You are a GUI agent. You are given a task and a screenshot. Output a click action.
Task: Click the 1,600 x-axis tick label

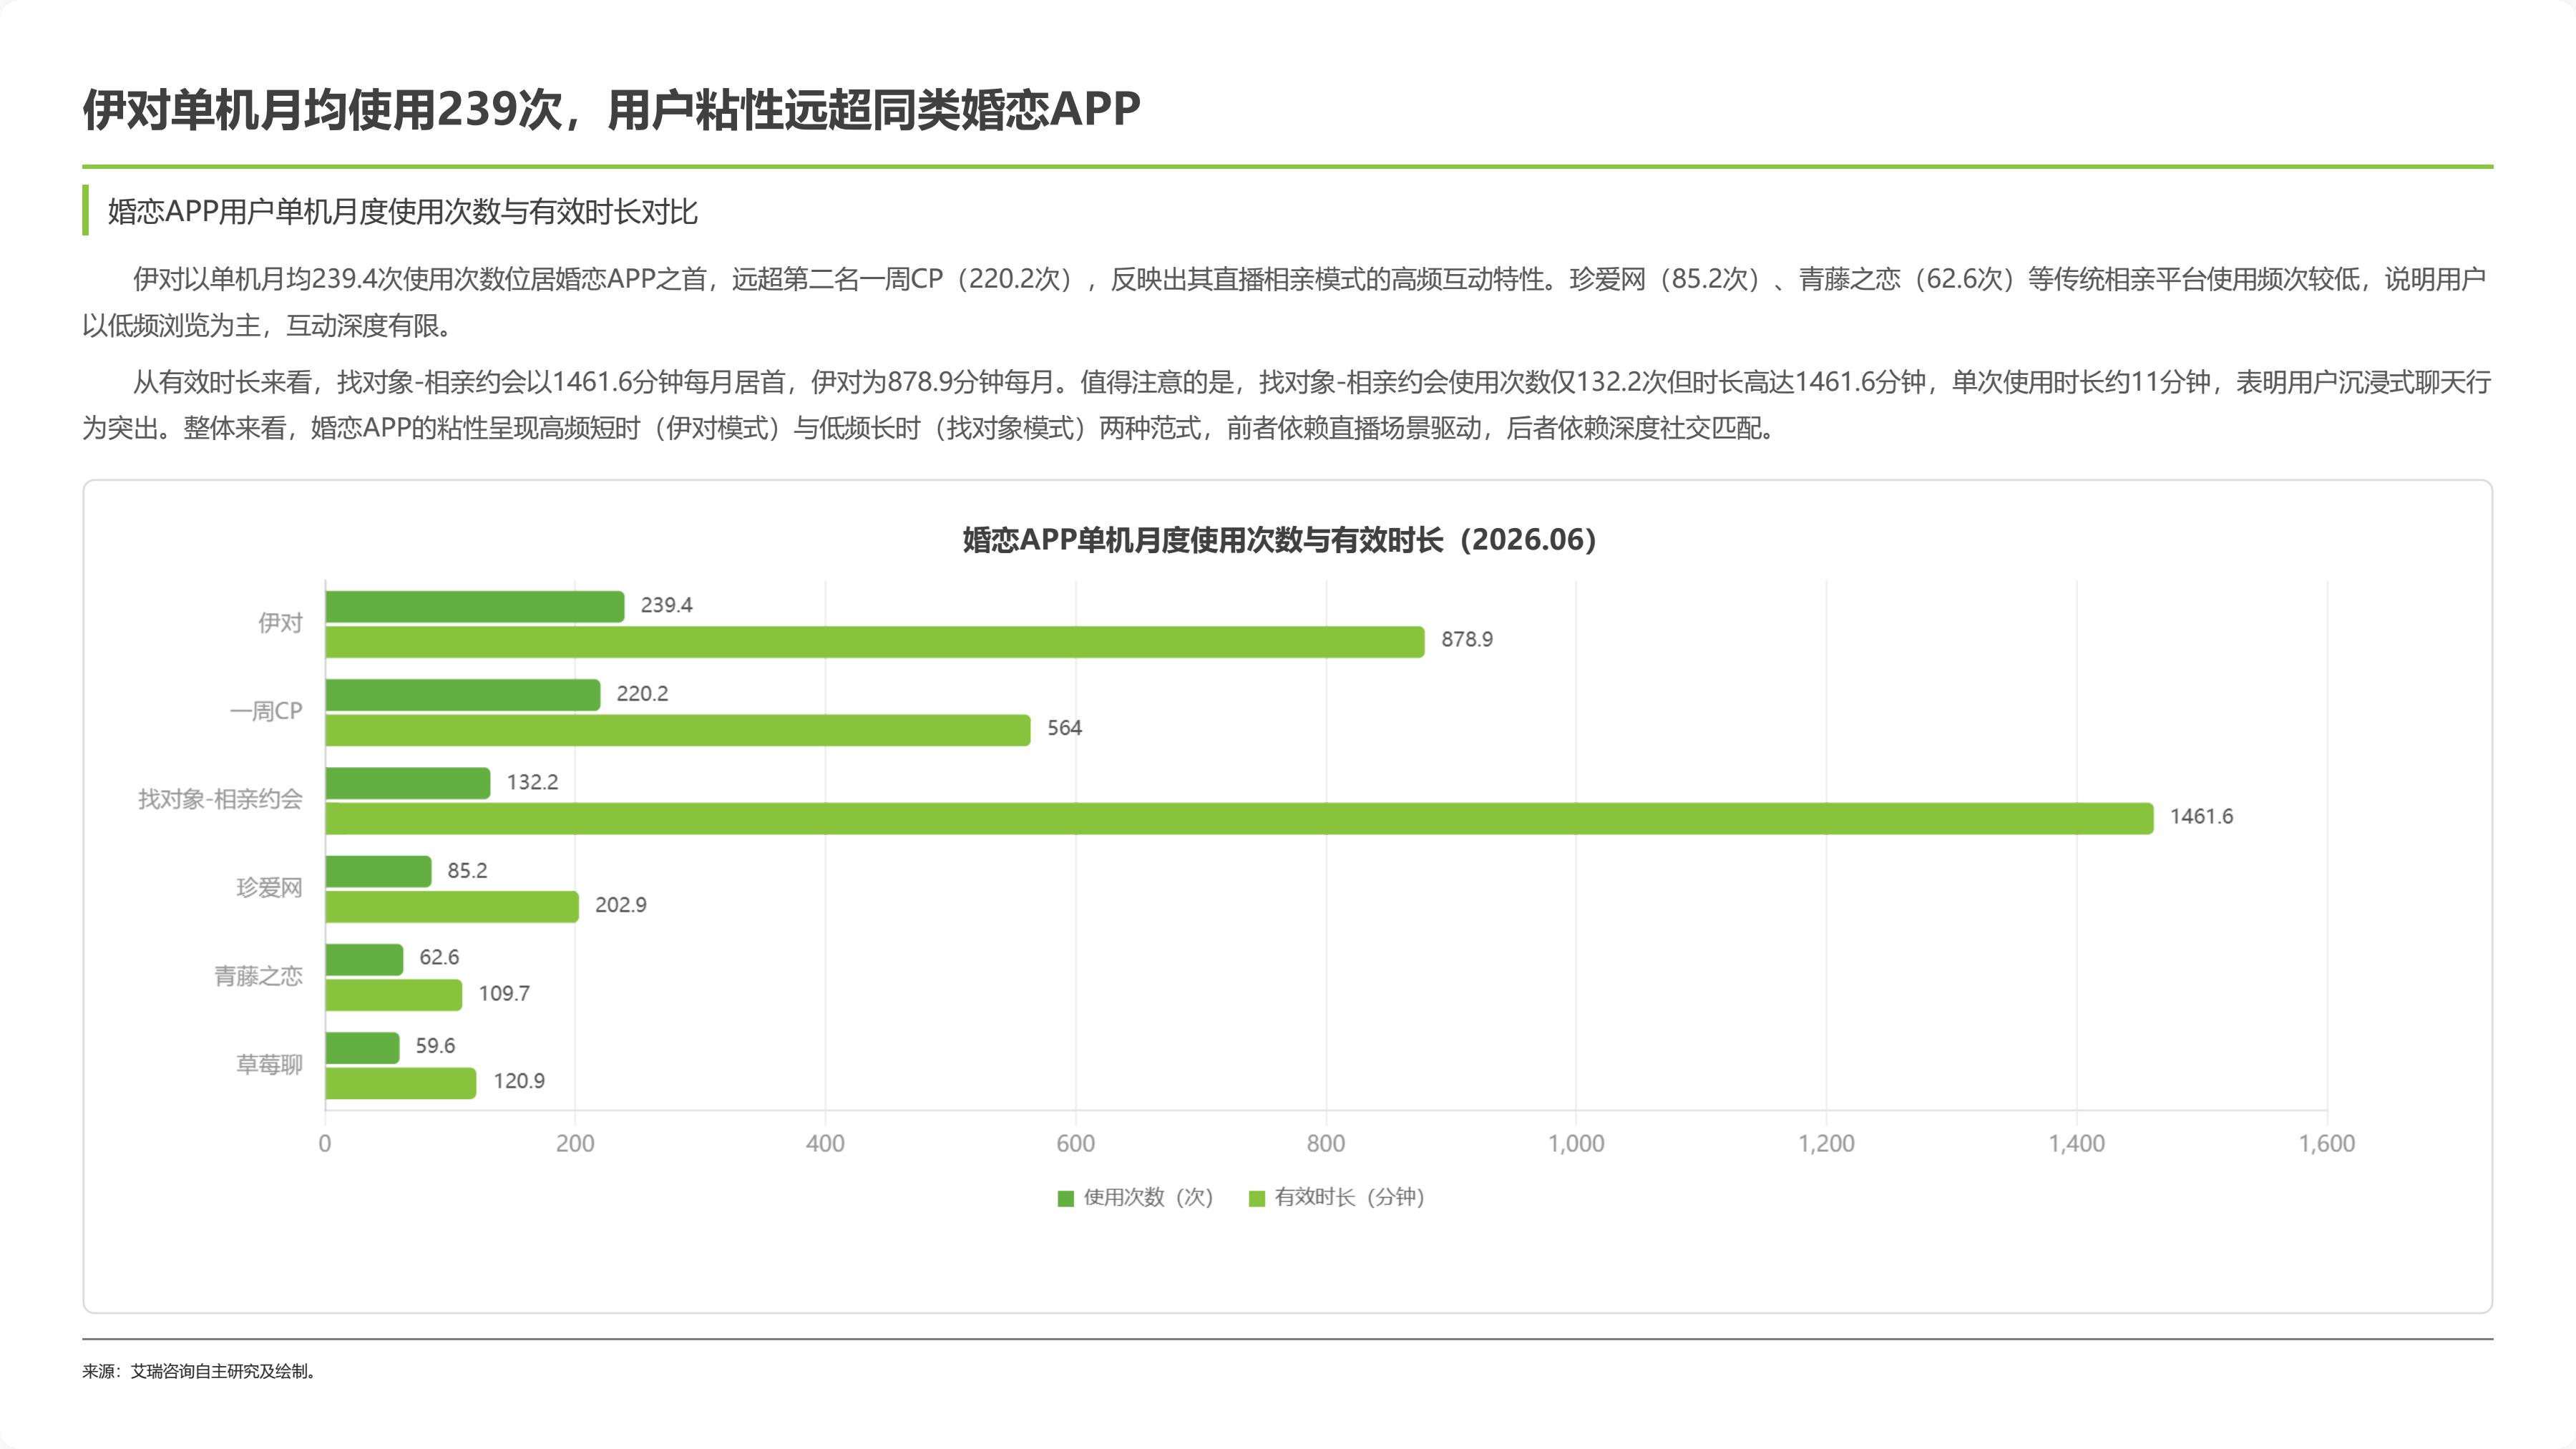pos(2327,1144)
